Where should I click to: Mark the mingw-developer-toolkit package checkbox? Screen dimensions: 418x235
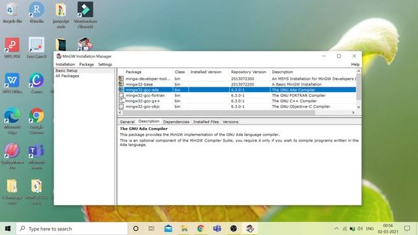[121, 78]
